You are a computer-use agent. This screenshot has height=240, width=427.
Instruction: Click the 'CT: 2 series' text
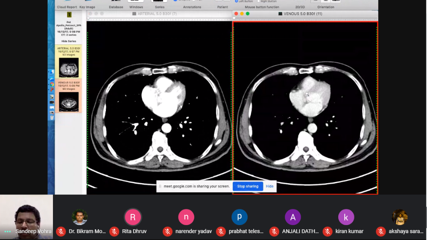point(69,35)
